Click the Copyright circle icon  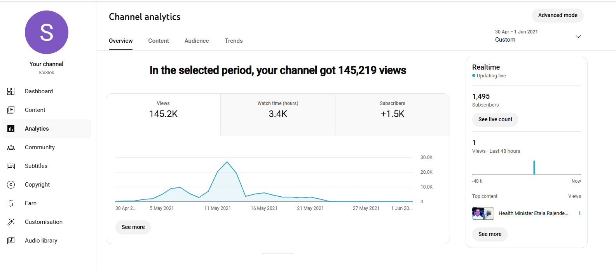click(11, 185)
